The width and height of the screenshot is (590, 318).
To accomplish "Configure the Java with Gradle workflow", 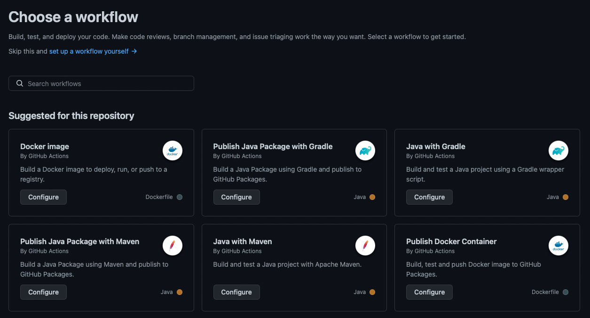I will pyautogui.click(x=429, y=197).
